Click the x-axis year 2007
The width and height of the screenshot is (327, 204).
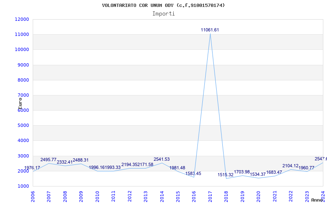[49, 197]
